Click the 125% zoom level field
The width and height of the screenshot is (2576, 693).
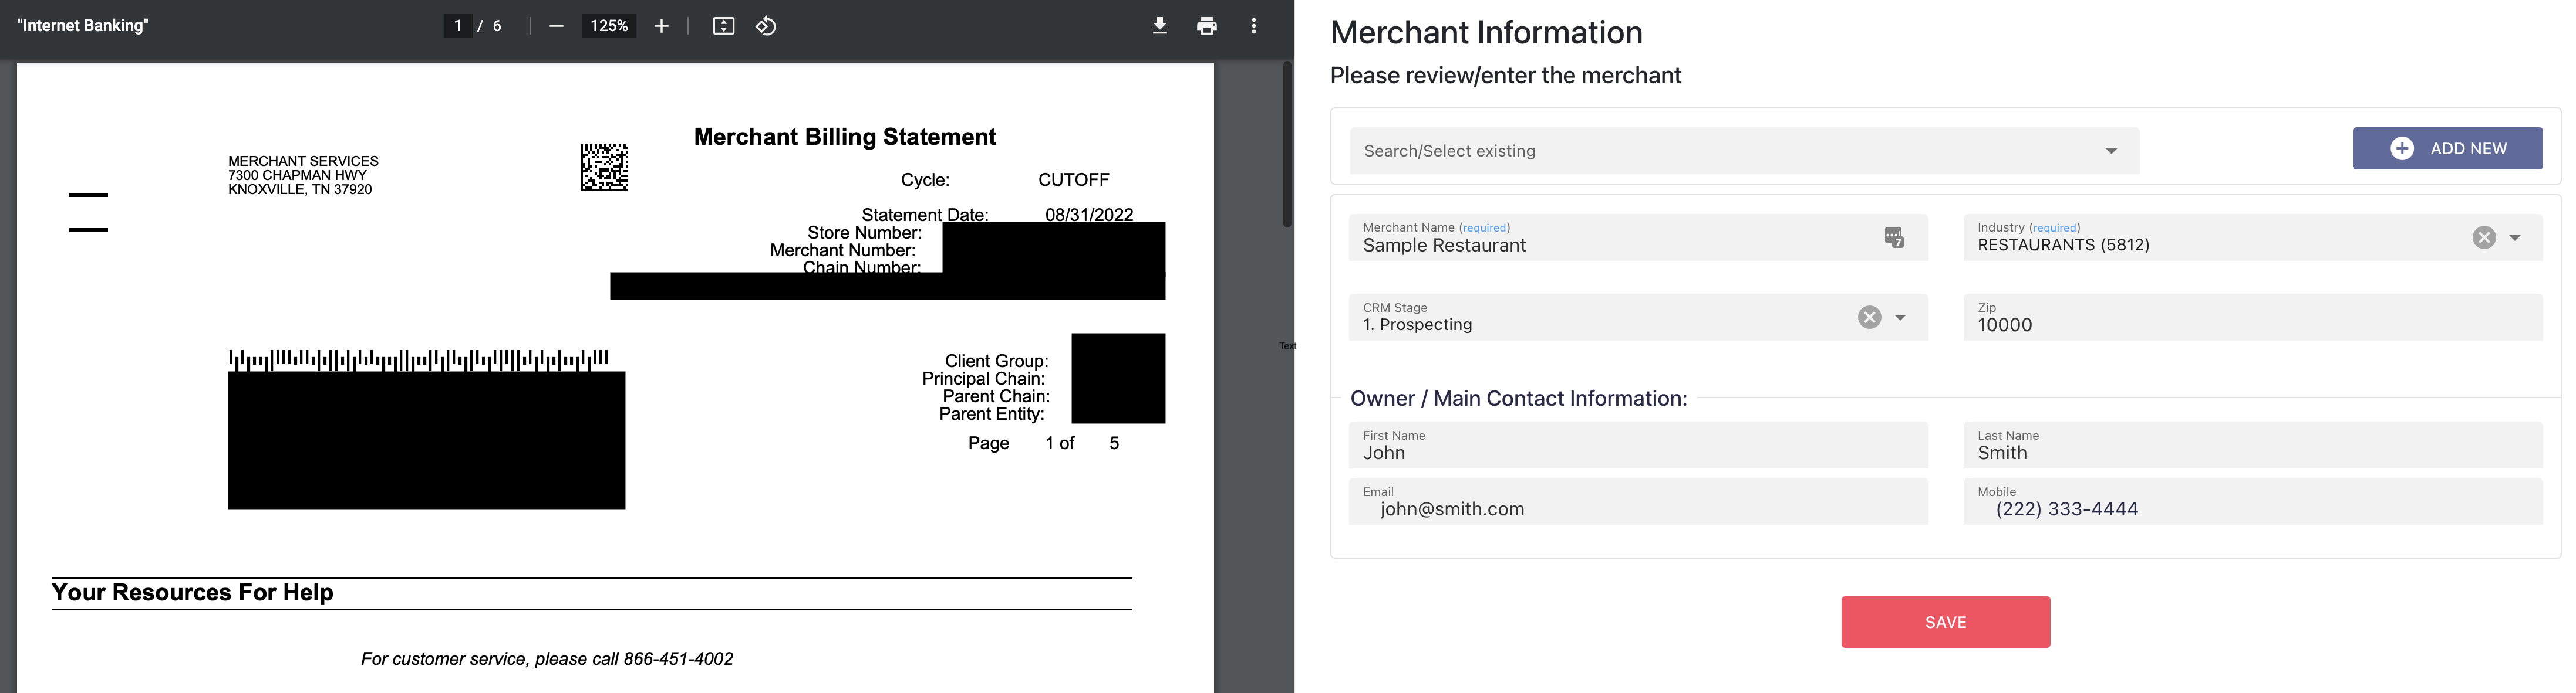608,26
